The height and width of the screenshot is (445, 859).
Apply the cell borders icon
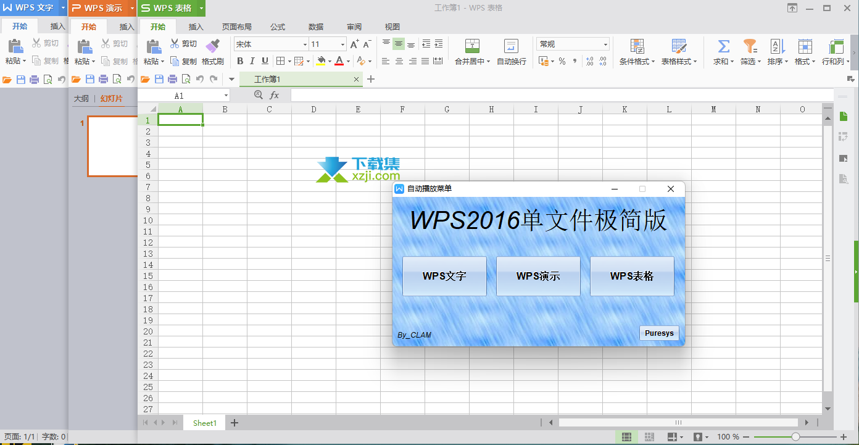280,60
